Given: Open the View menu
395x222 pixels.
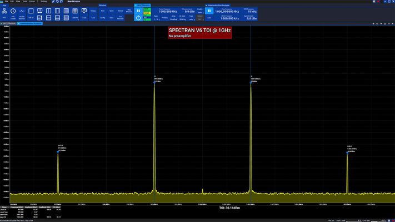Looking at the screenshot, I should point(18,2).
